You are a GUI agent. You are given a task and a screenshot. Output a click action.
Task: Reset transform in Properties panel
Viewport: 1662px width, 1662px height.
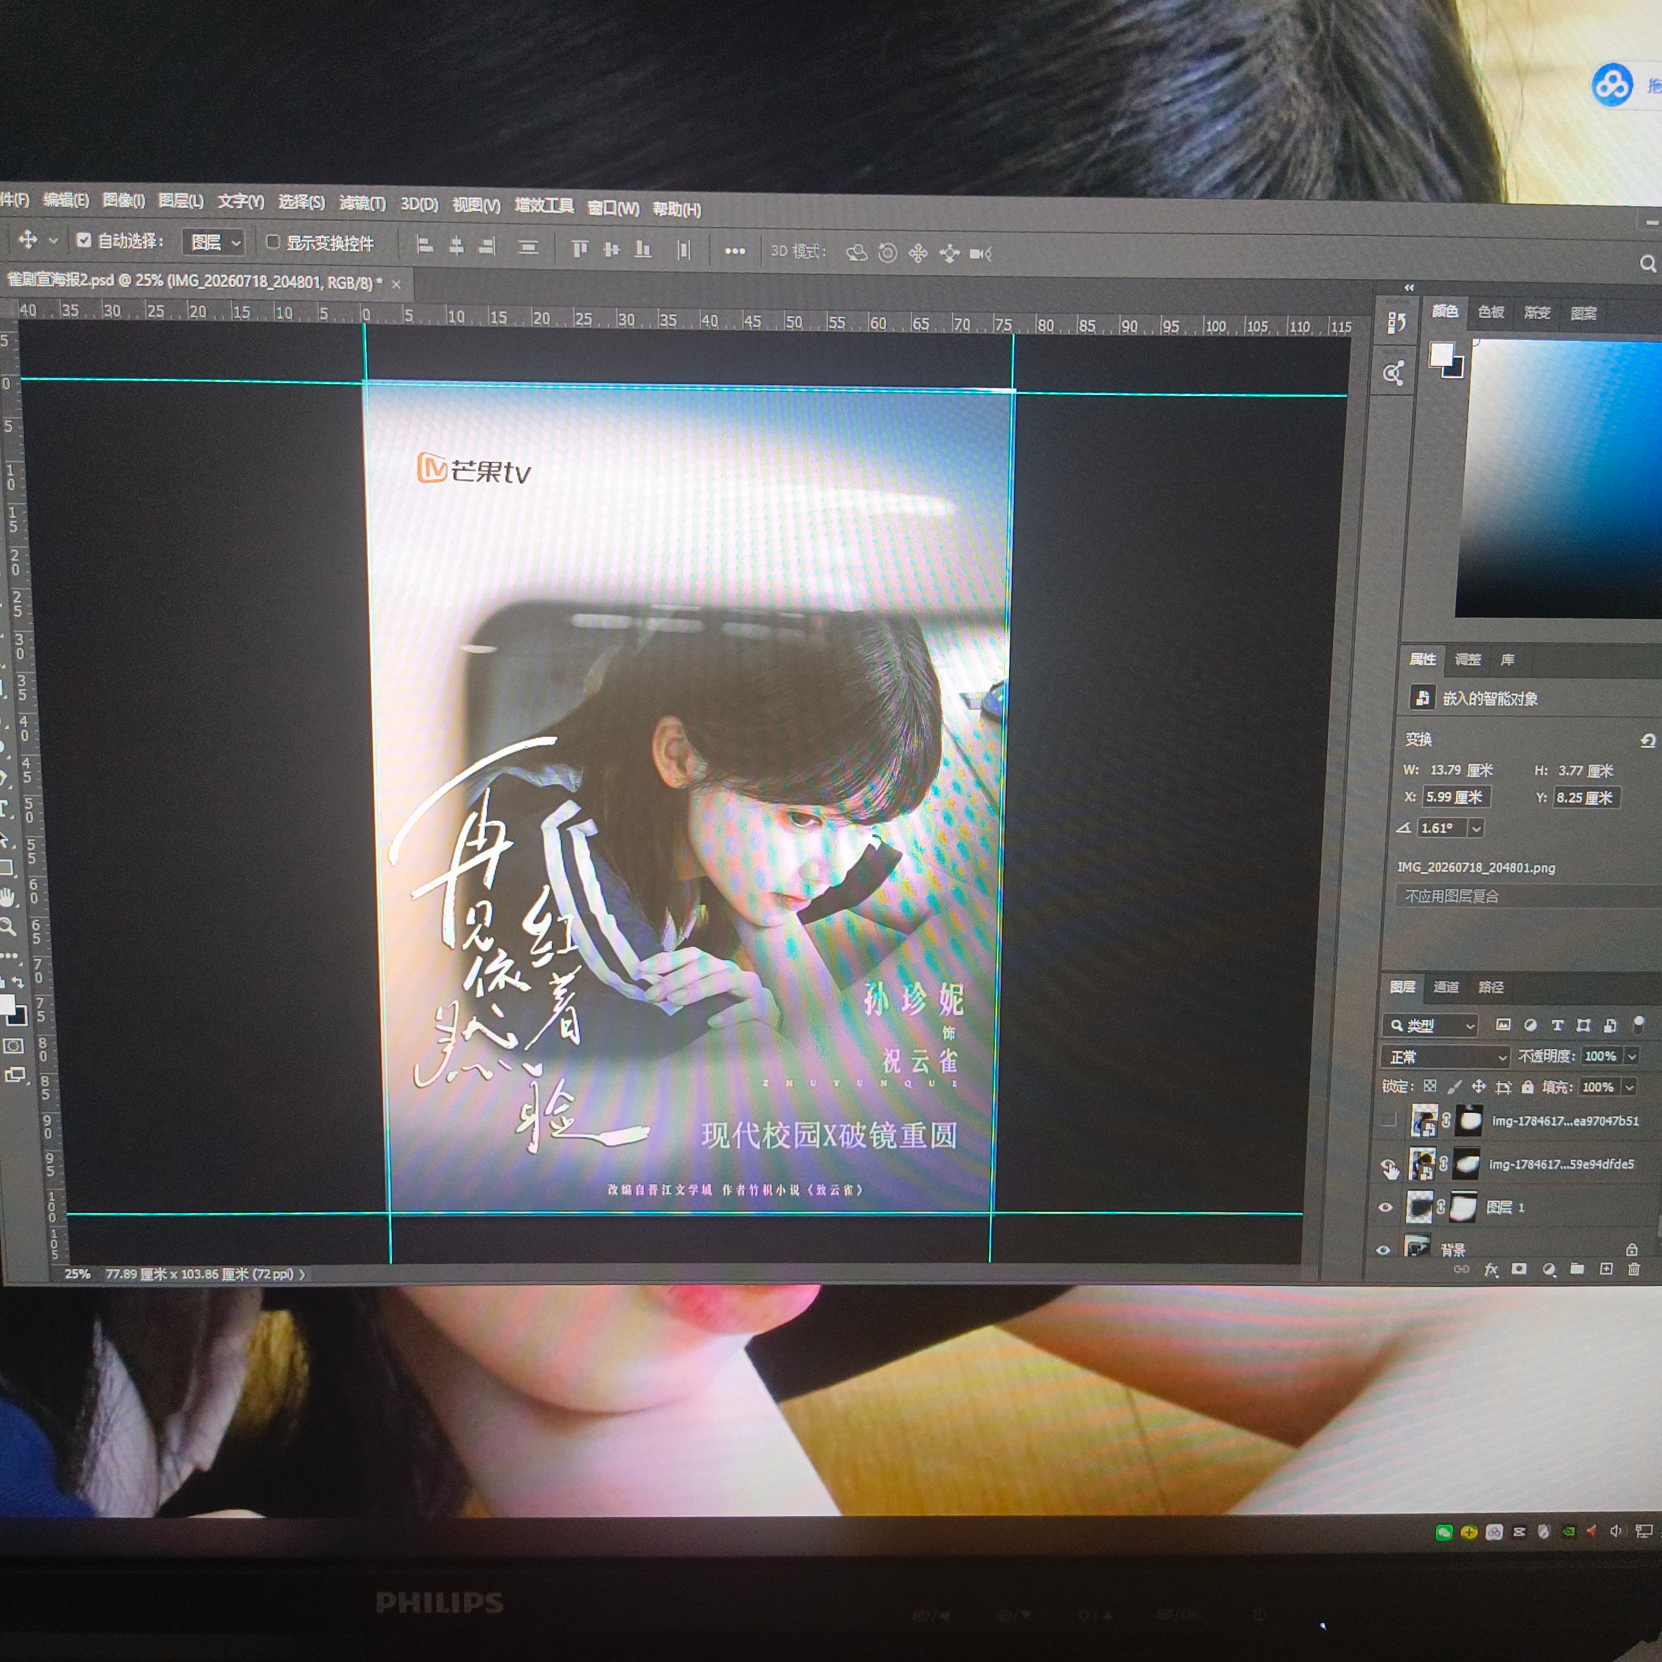pyautogui.click(x=1647, y=741)
